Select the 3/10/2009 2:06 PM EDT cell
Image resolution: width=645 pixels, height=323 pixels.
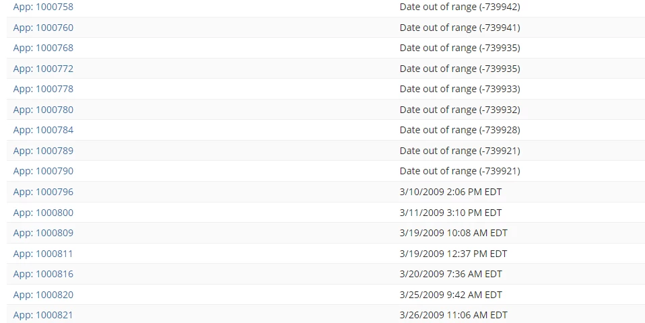pos(450,192)
